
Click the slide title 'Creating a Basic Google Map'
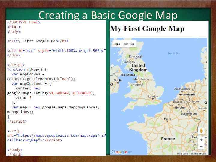(108, 15)
